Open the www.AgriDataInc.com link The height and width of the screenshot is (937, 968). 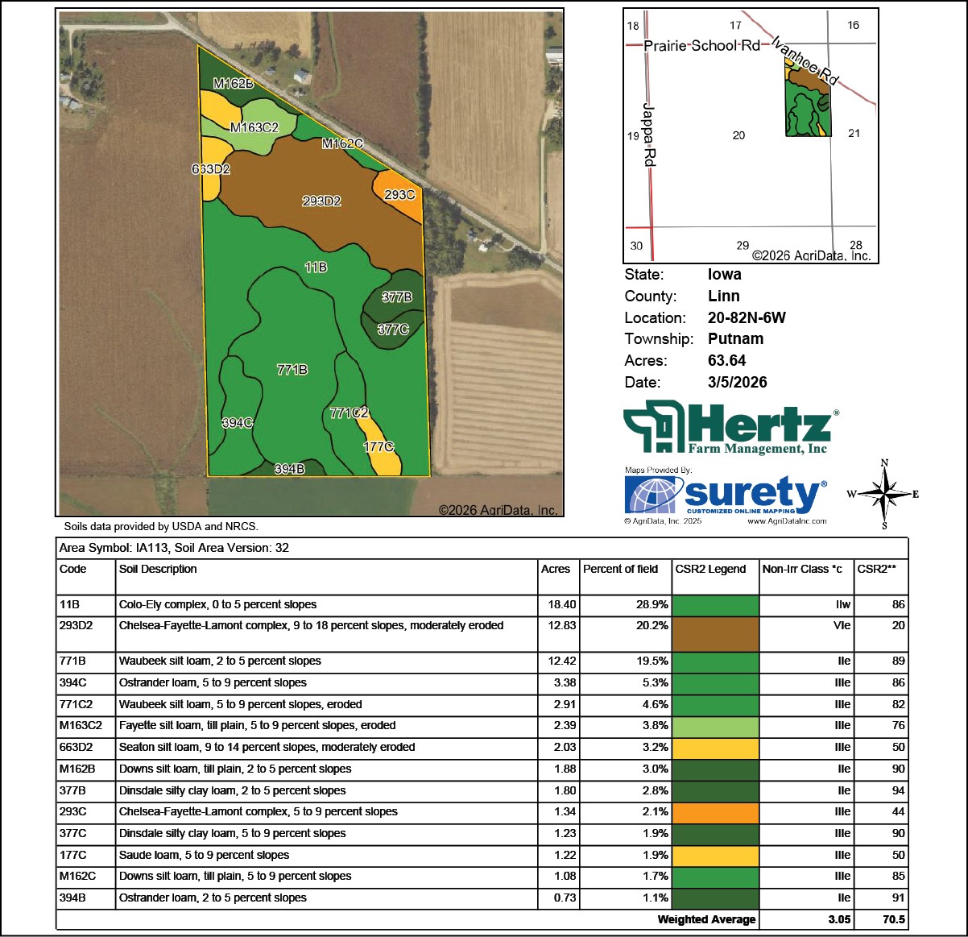pyautogui.click(x=786, y=521)
